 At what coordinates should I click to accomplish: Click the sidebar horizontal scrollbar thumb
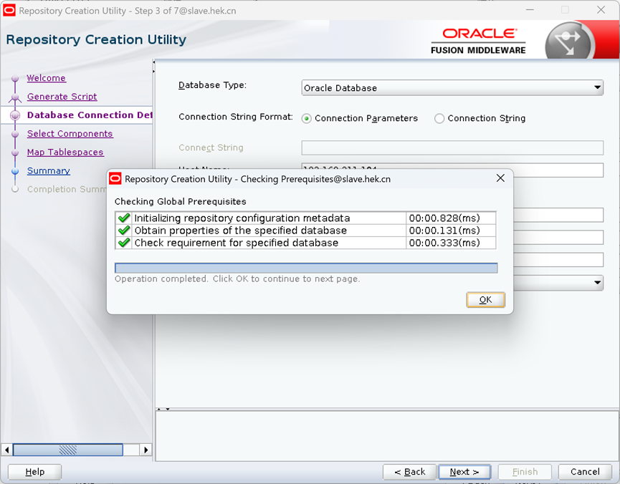68,450
